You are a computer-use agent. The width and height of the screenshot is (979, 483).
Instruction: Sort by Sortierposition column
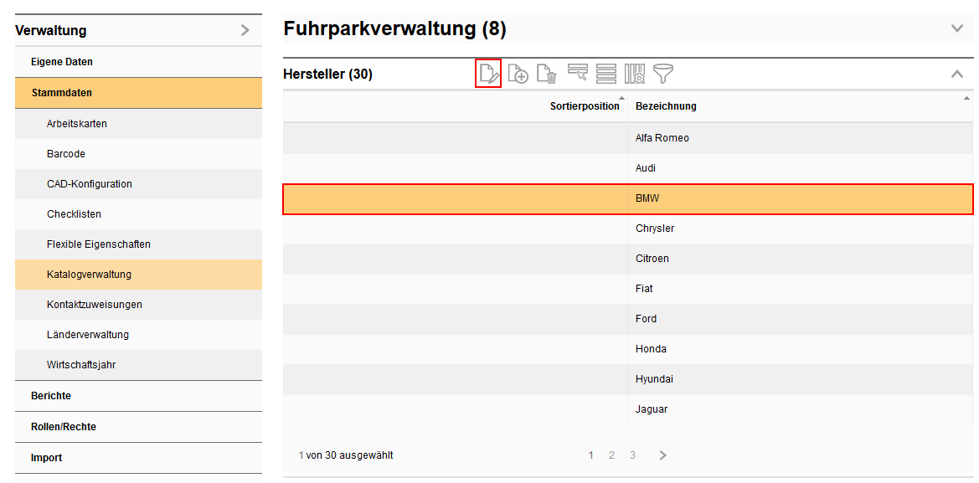(x=585, y=106)
